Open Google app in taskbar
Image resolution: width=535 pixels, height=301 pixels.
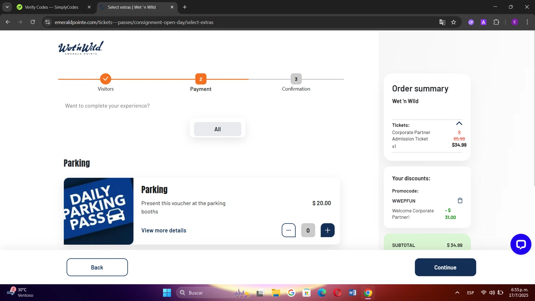pos(291,293)
